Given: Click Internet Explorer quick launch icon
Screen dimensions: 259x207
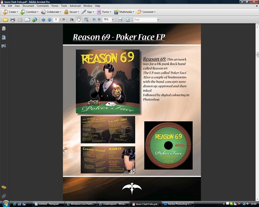Looking at the screenshot, I should click(15, 204).
